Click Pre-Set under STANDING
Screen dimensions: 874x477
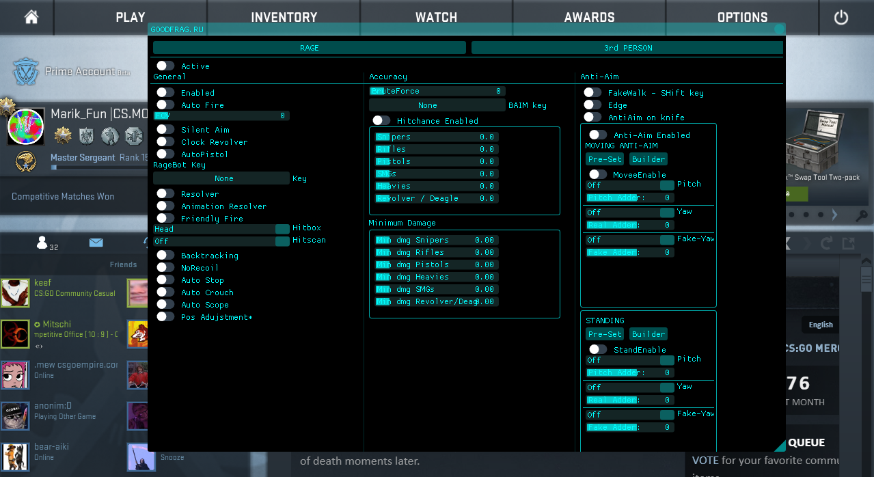point(605,334)
